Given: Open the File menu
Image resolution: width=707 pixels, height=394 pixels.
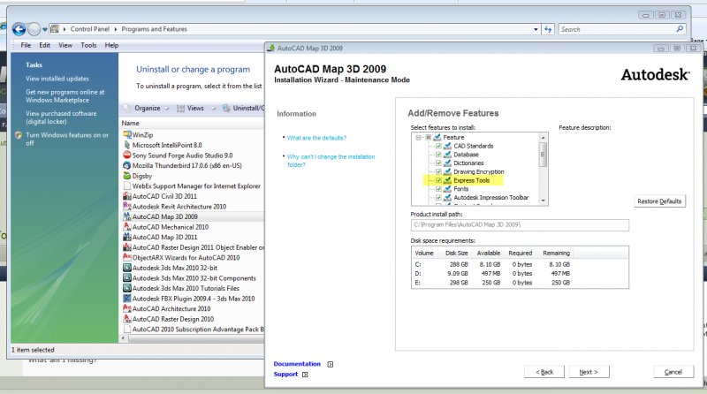Looking at the screenshot, I should (26, 45).
